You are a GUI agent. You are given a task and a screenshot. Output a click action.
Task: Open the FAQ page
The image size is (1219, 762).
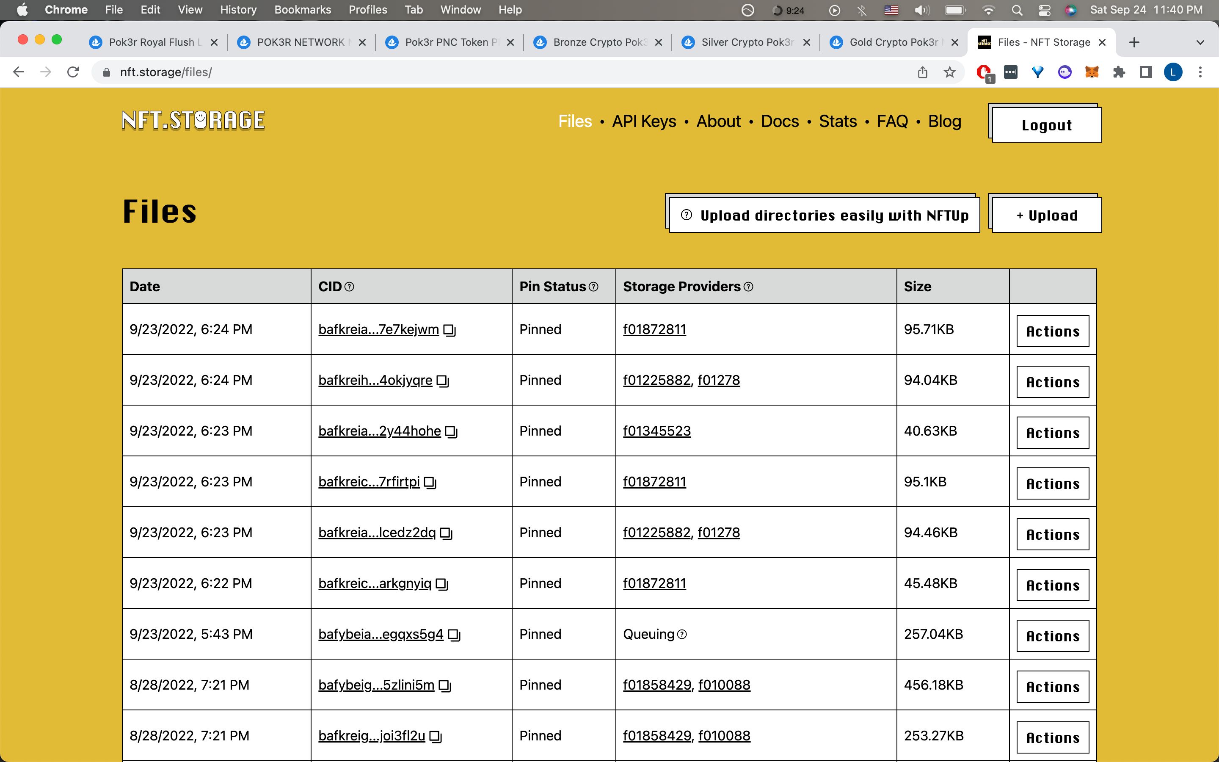[x=892, y=121]
